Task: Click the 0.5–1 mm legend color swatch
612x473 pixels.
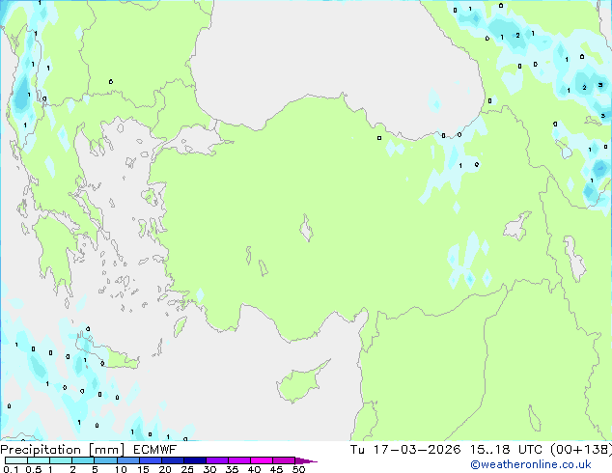Action: (x=39, y=460)
